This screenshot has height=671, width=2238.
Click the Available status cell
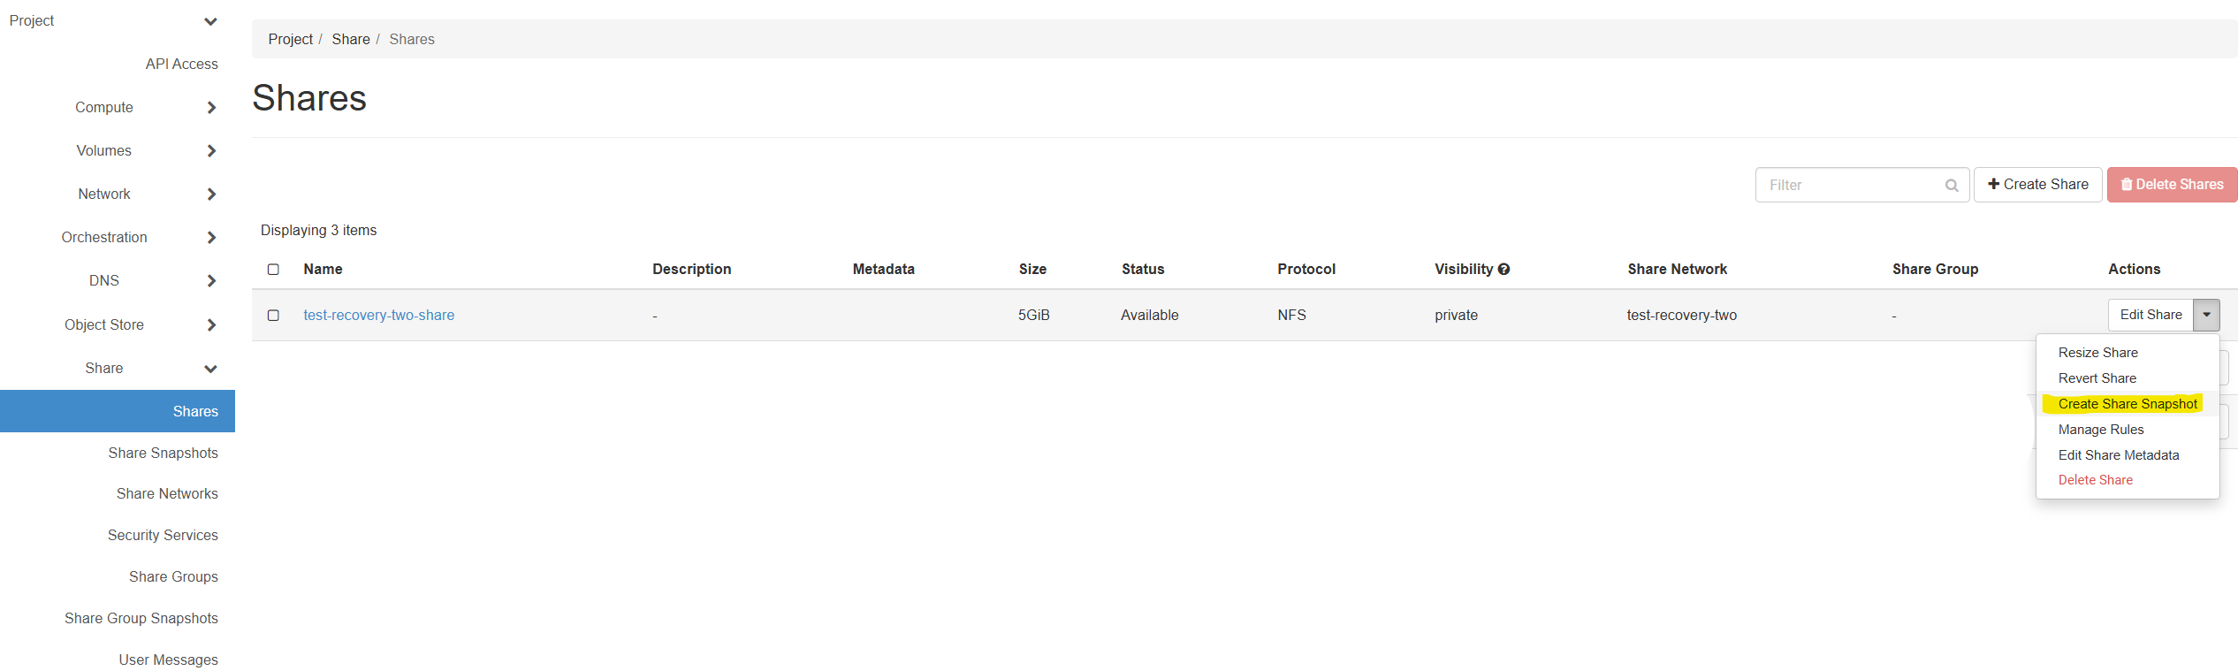[1149, 316]
